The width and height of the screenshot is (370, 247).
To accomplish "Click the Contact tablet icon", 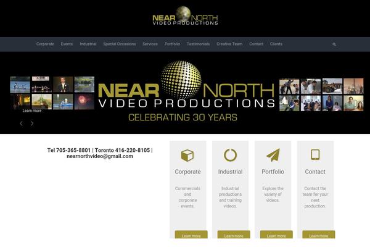I will point(315,154).
